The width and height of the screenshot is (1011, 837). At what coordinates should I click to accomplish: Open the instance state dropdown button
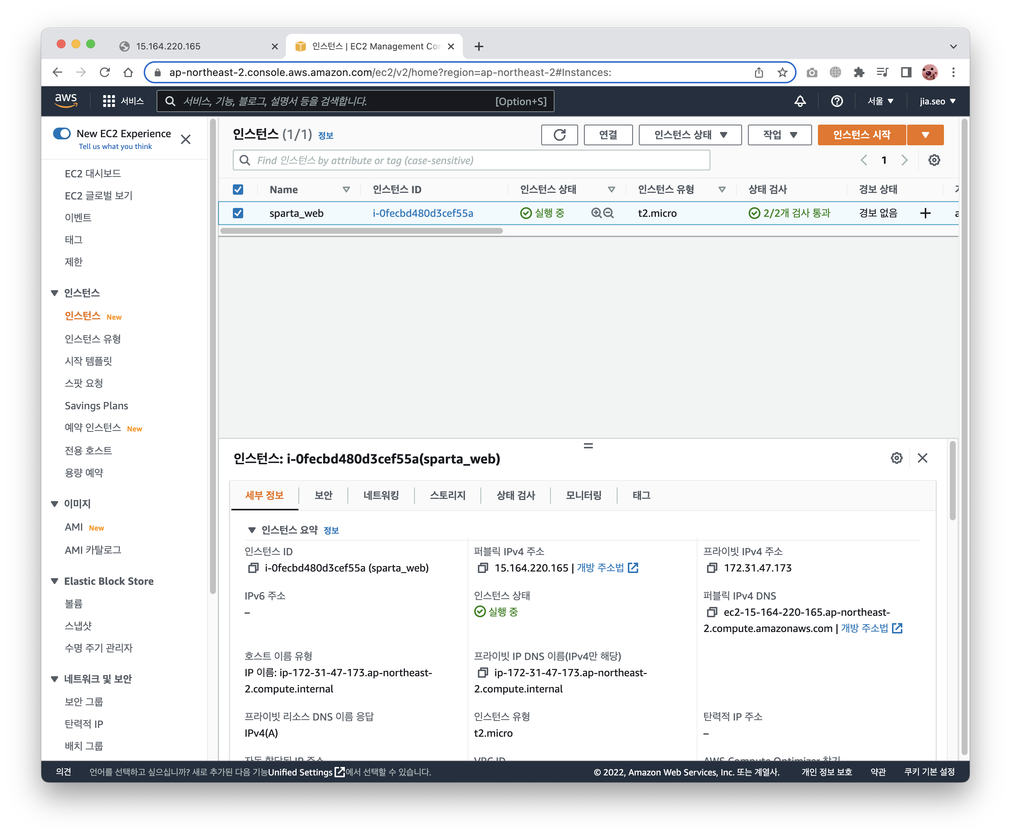pyautogui.click(x=690, y=135)
